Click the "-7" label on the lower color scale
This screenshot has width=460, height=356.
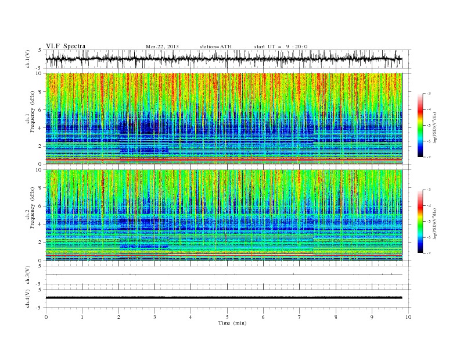[x=429, y=253]
